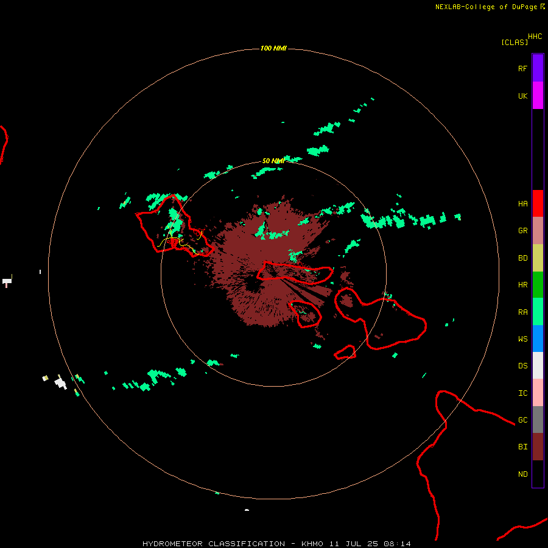Click the 100 NMI range ring label

273,48
